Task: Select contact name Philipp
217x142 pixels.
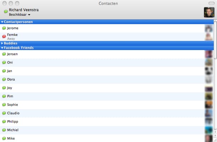Action: pyautogui.click(x=13, y=121)
